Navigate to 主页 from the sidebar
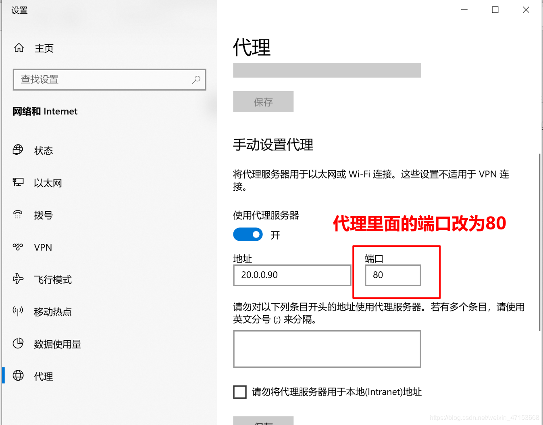This screenshot has width=543, height=425. (44, 48)
